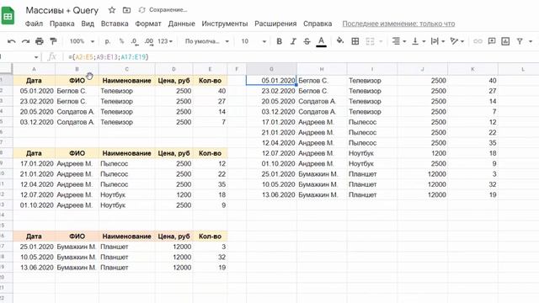The height and width of the screenshot is (303, 539).
Task: Open the Справка menu
Action: pyautogui.click(x=318, y=24)
